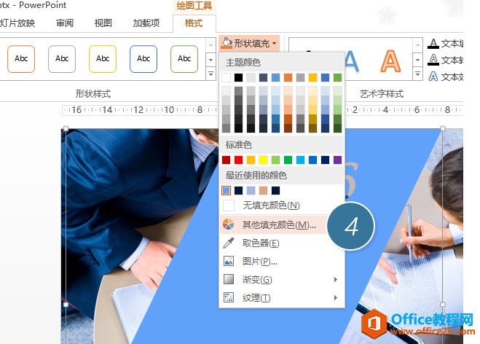Click the top-left selection handle of the shape

click(66, 128)
